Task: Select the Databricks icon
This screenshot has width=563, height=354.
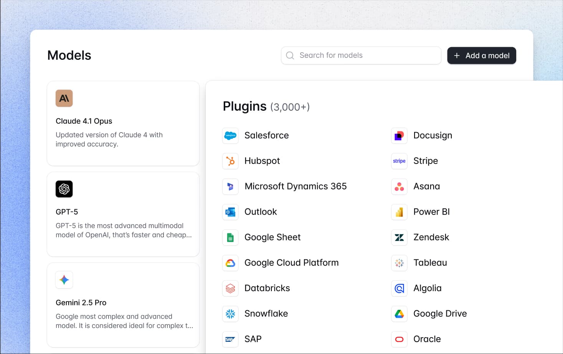Action: (x=230, y=288)
